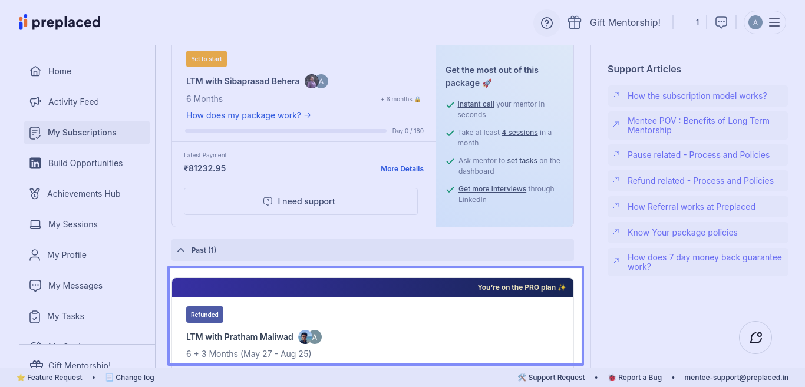Open Activity Feed in sidebar
The height and width of the screenshot is (387, 805).
(73, 102)
